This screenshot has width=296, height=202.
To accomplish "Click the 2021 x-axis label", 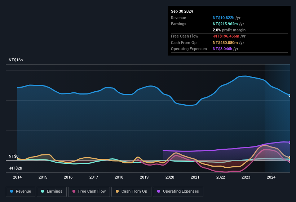I will [x=195, y=177].
